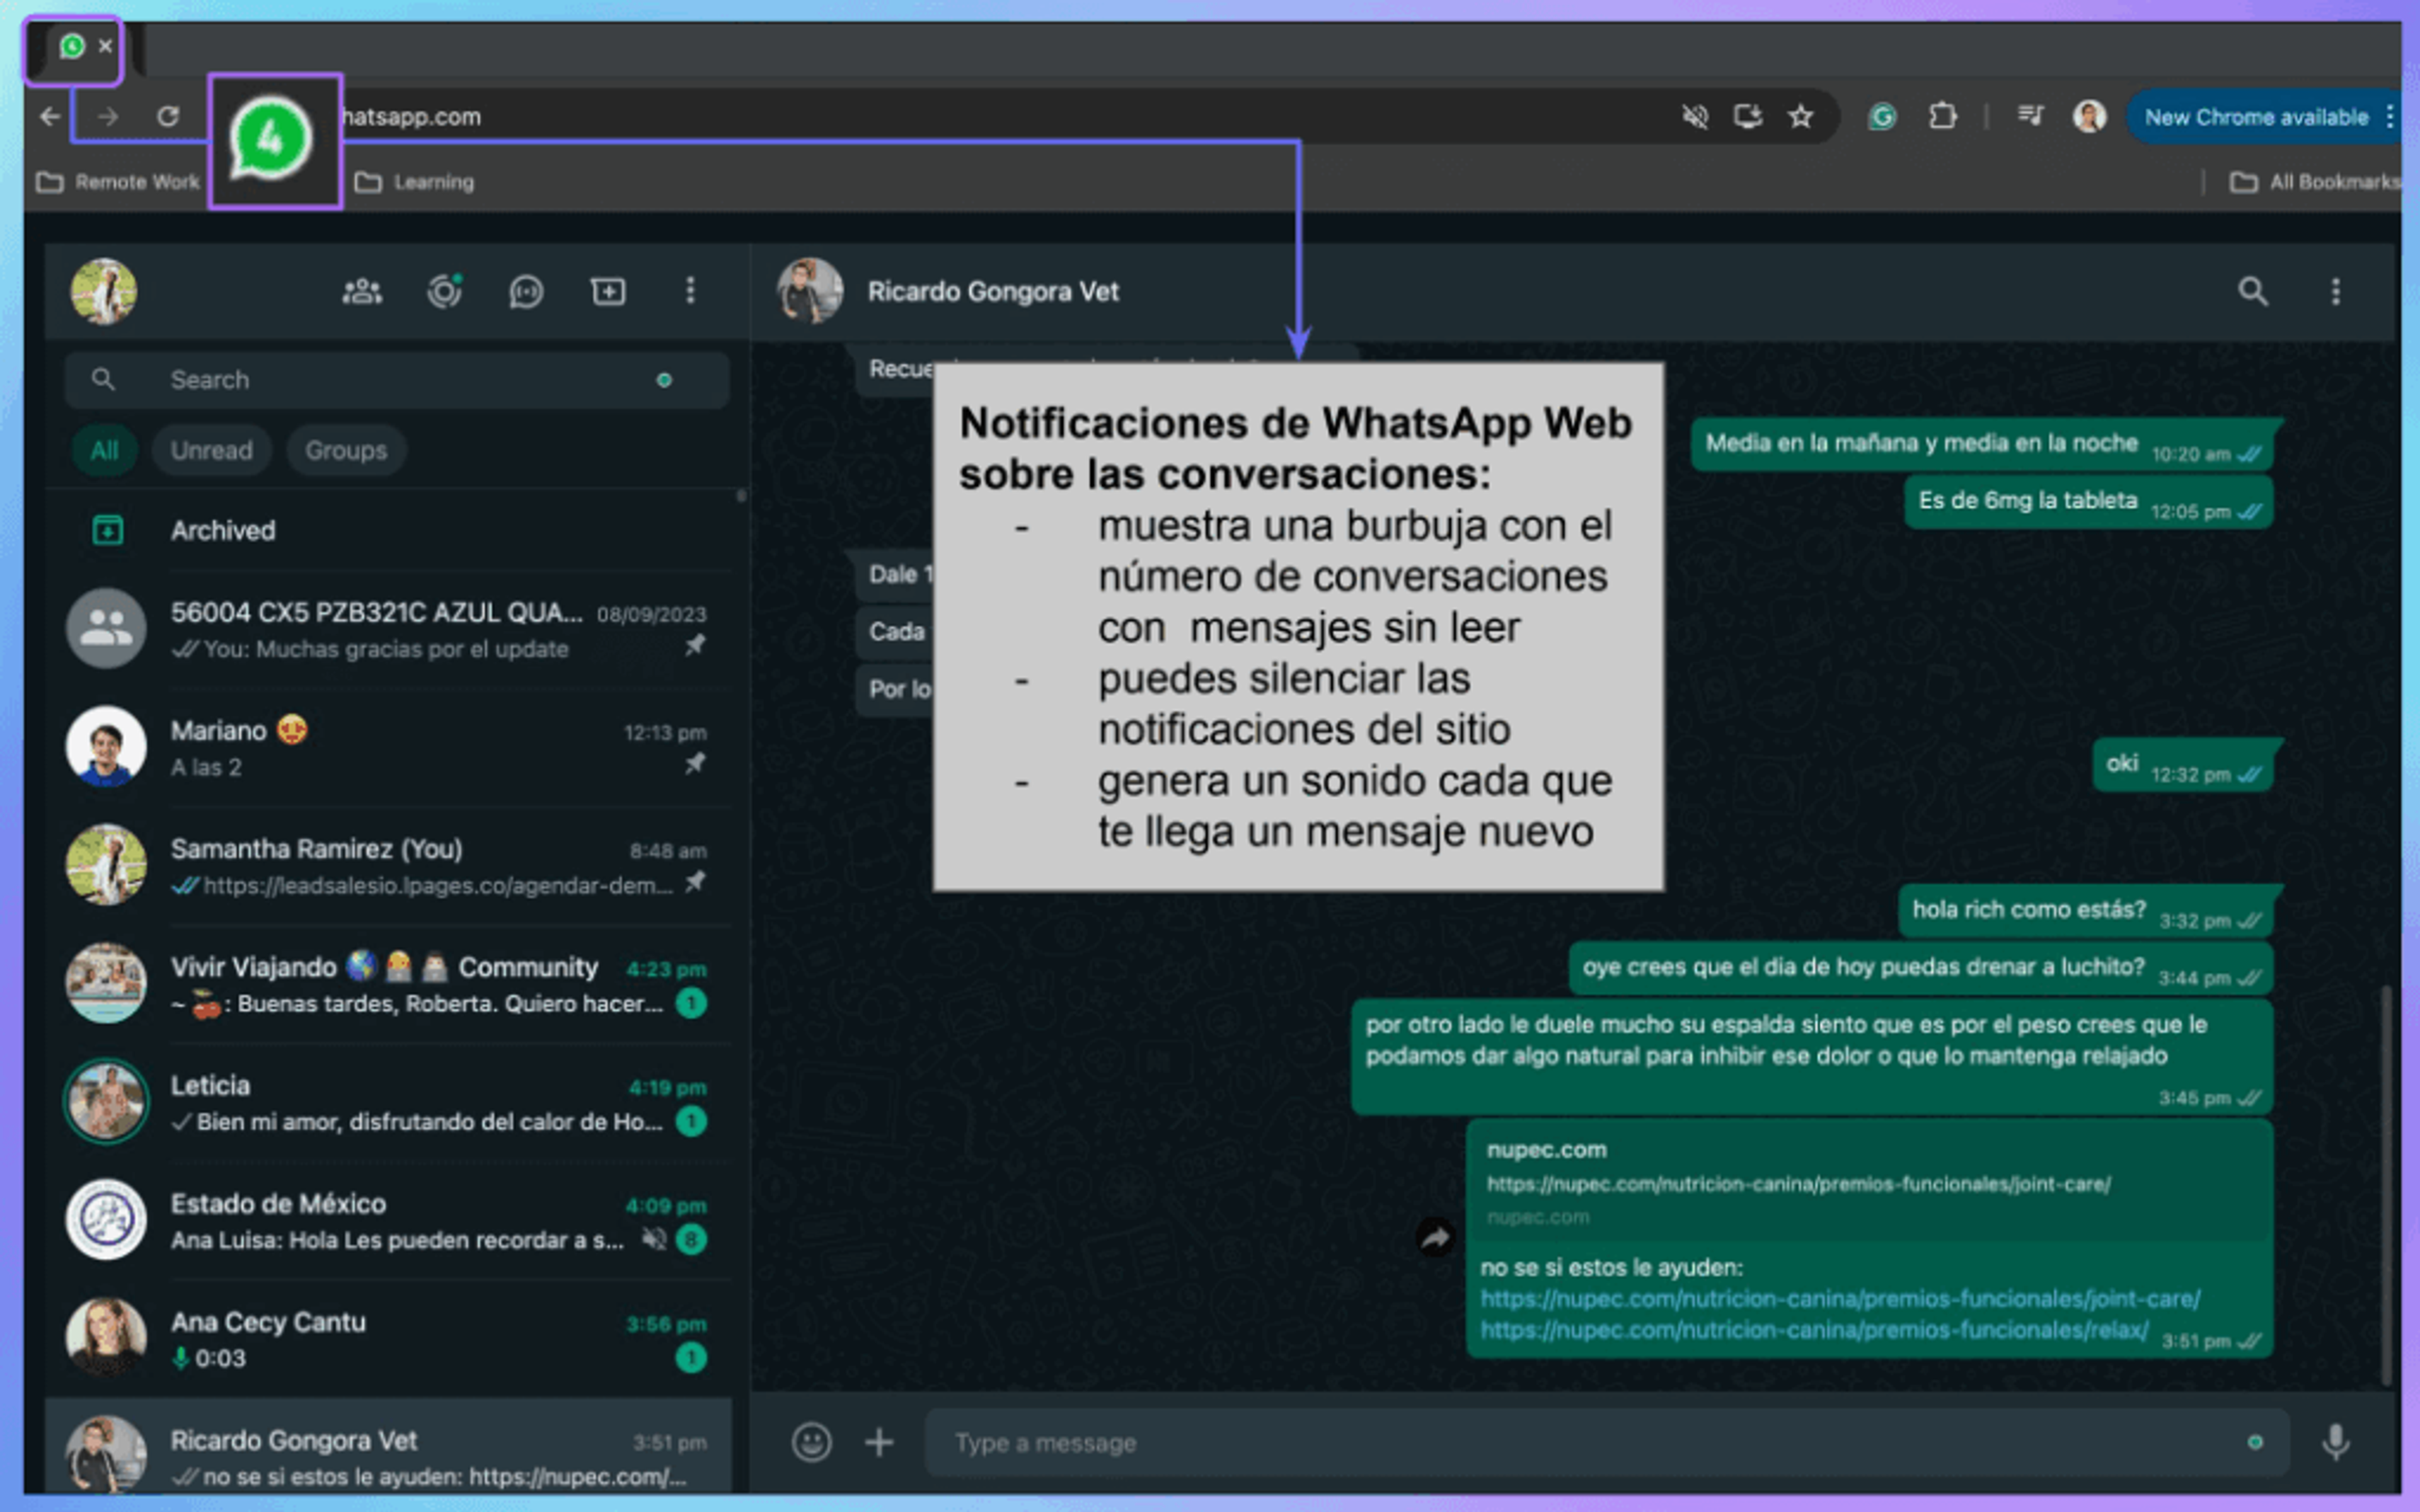Open the Communities icon in sidebar header
The image size is (2420, 1512).
pos(361,291)
